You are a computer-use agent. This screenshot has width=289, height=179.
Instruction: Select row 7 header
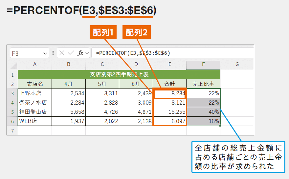pyautogui.click(x=12, y=131)
